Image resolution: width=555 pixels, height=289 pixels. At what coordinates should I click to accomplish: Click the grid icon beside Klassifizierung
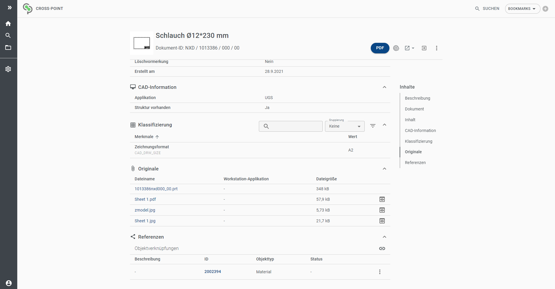click(x=133, y=125)
